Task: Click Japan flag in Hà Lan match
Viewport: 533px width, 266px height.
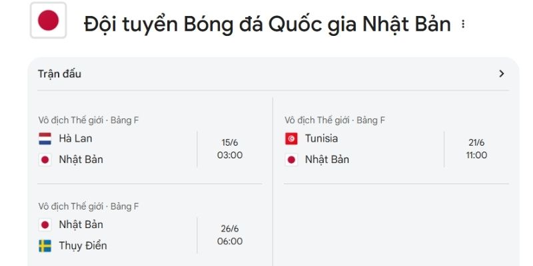Action: 45,160
